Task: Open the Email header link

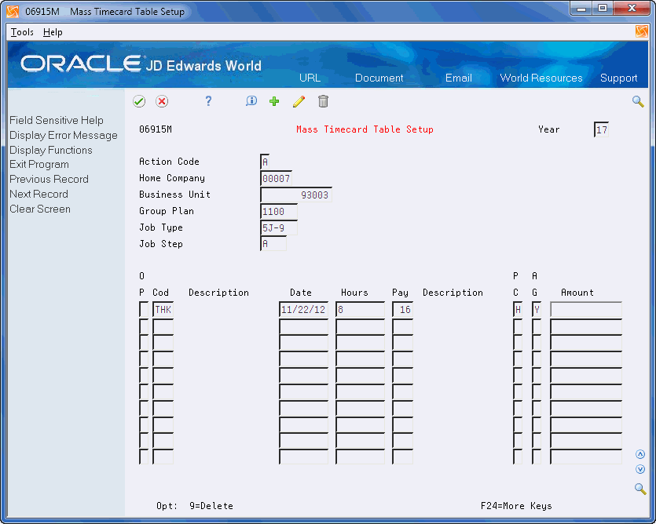Action: tap(459, 78)
